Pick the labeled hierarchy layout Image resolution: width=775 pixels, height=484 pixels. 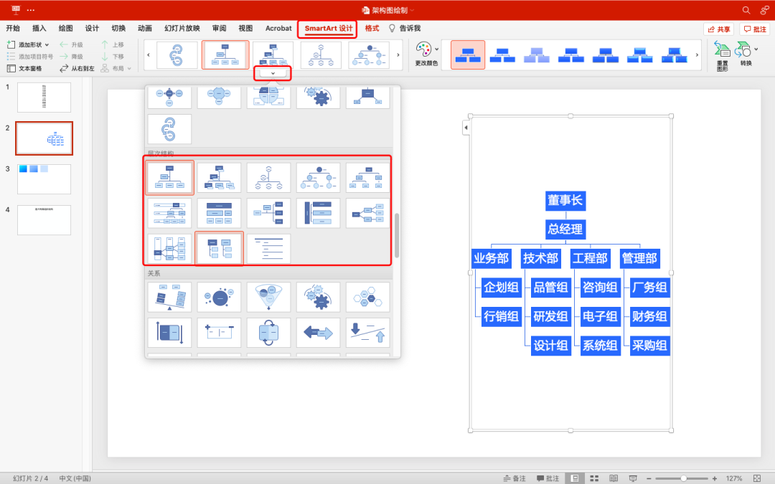tap(169, 213)
